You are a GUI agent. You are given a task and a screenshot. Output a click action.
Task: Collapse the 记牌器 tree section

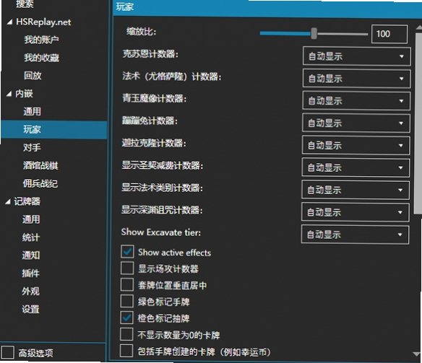click(8, 201)
